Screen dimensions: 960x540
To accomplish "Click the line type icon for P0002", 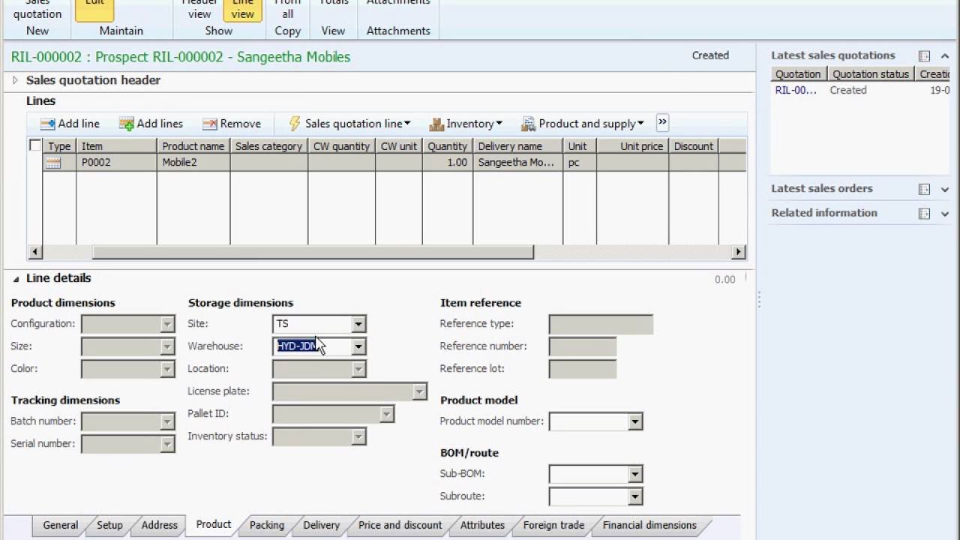I will coord(53,162).
